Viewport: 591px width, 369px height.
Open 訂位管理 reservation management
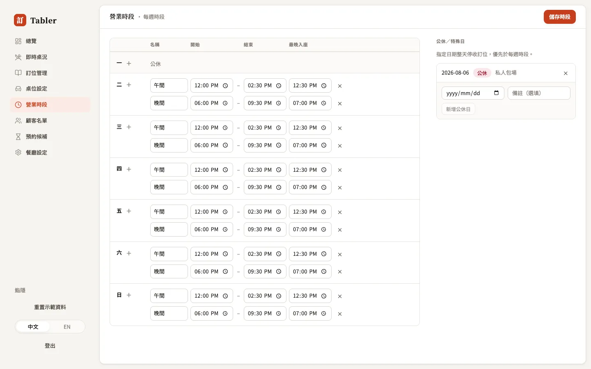pyautogui.click(x=50, y=73)
